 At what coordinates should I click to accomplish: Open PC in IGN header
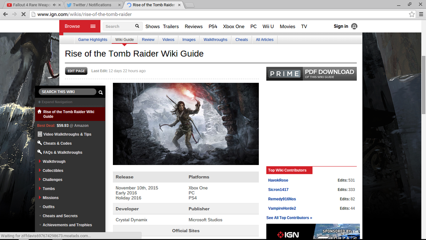253,26
